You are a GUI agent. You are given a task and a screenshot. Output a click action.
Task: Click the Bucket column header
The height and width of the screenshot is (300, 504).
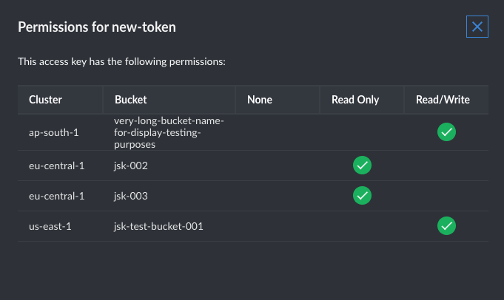pyautogui.click(x=131, y=100)
